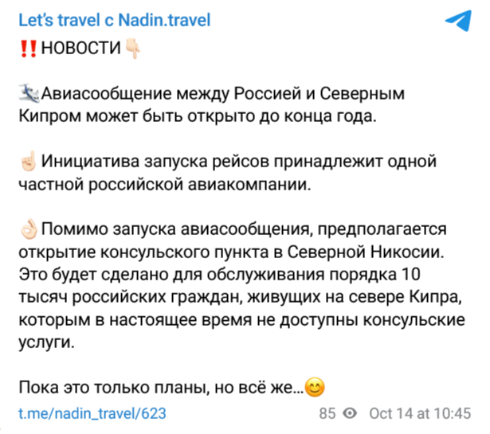
Task: Click the pointing-down hand emoji after НОВОСТИ
Action: click(133, 49)
